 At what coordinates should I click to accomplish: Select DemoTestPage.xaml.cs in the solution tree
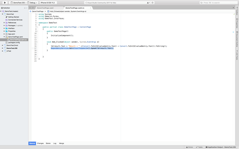coord(18,40)
